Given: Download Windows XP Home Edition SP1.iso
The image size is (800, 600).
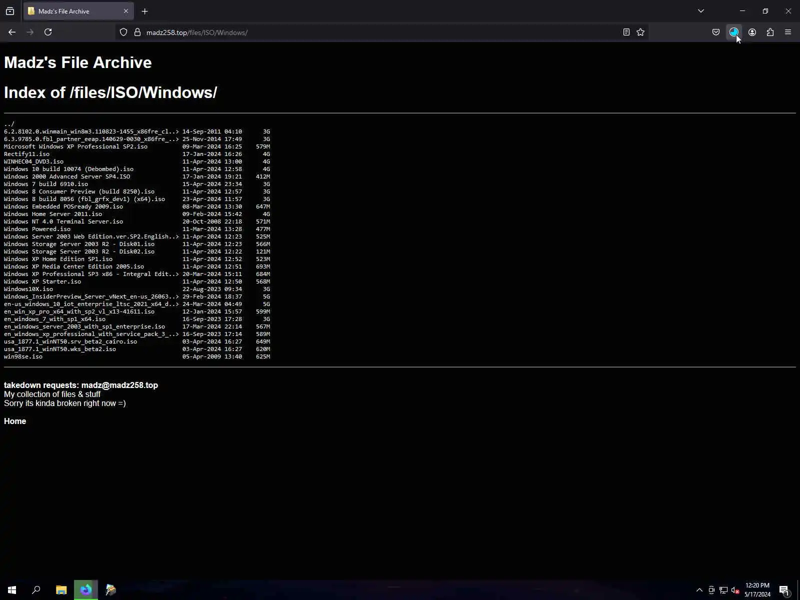Looking at the screenshot, I should pyautogui.click(x=58, y=259).
